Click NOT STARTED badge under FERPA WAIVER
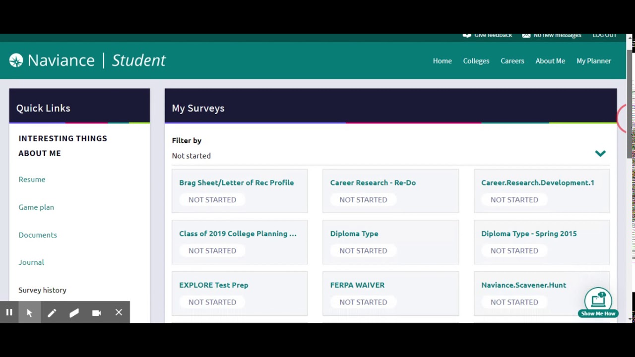Image resolution: width=635 pixels, height=357 pixels. 363,302
